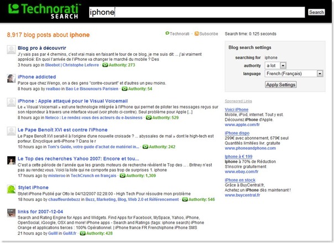Open 'iPhone : Apple attaqué pour le Visual Voicemail'
Image resolution: width=334 pixels, height=243 pixels.
pos(72,101)
